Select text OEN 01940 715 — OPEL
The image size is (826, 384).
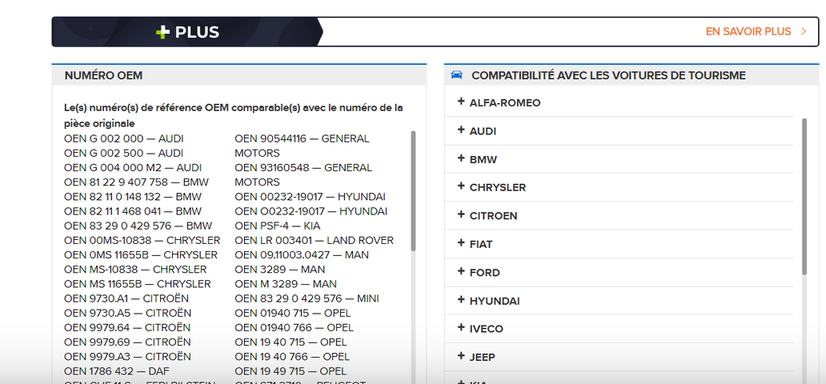click(x=294, y=314)
